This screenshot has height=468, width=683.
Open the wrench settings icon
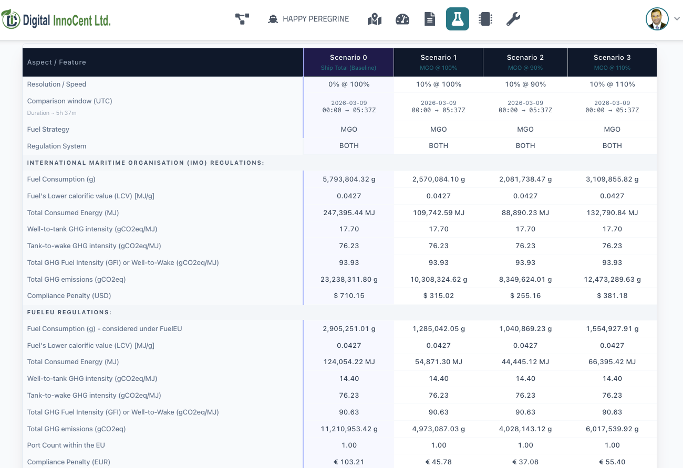click(x=513, y=19)
